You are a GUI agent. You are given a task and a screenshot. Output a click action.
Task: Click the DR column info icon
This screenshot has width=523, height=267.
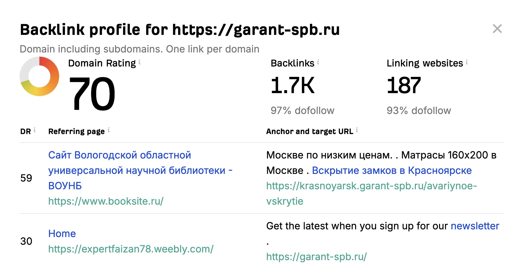[x=35, y=130]
